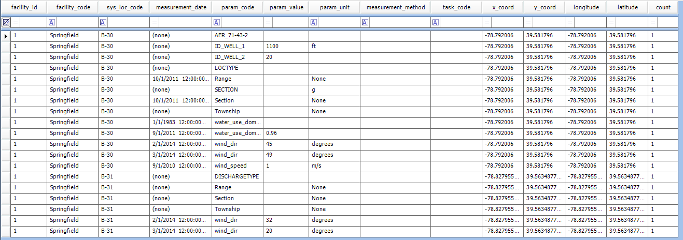Open param_unit filter operator icon
This screenshot has height=240, width=683.
313,23
